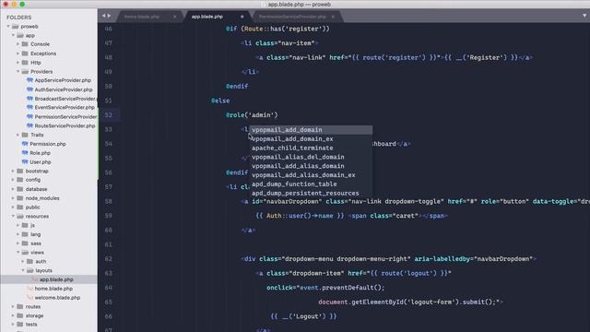Choose vpopmail_add_alias_domain_ex suggestion
This screenshot has width=590, height=332.
[x=311, y=175]
